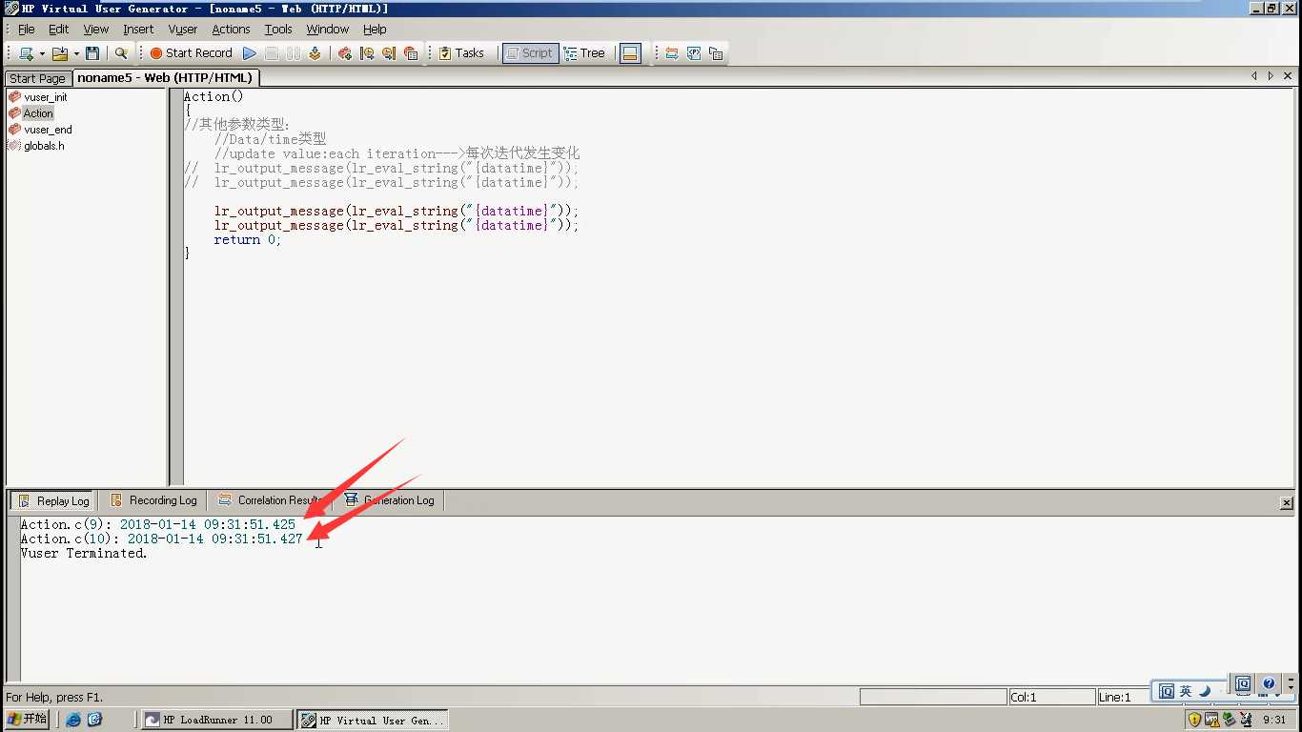This screenshot has height=732, width=1302.
Task: Toggle the output window display icon
Action: [630, 53]
